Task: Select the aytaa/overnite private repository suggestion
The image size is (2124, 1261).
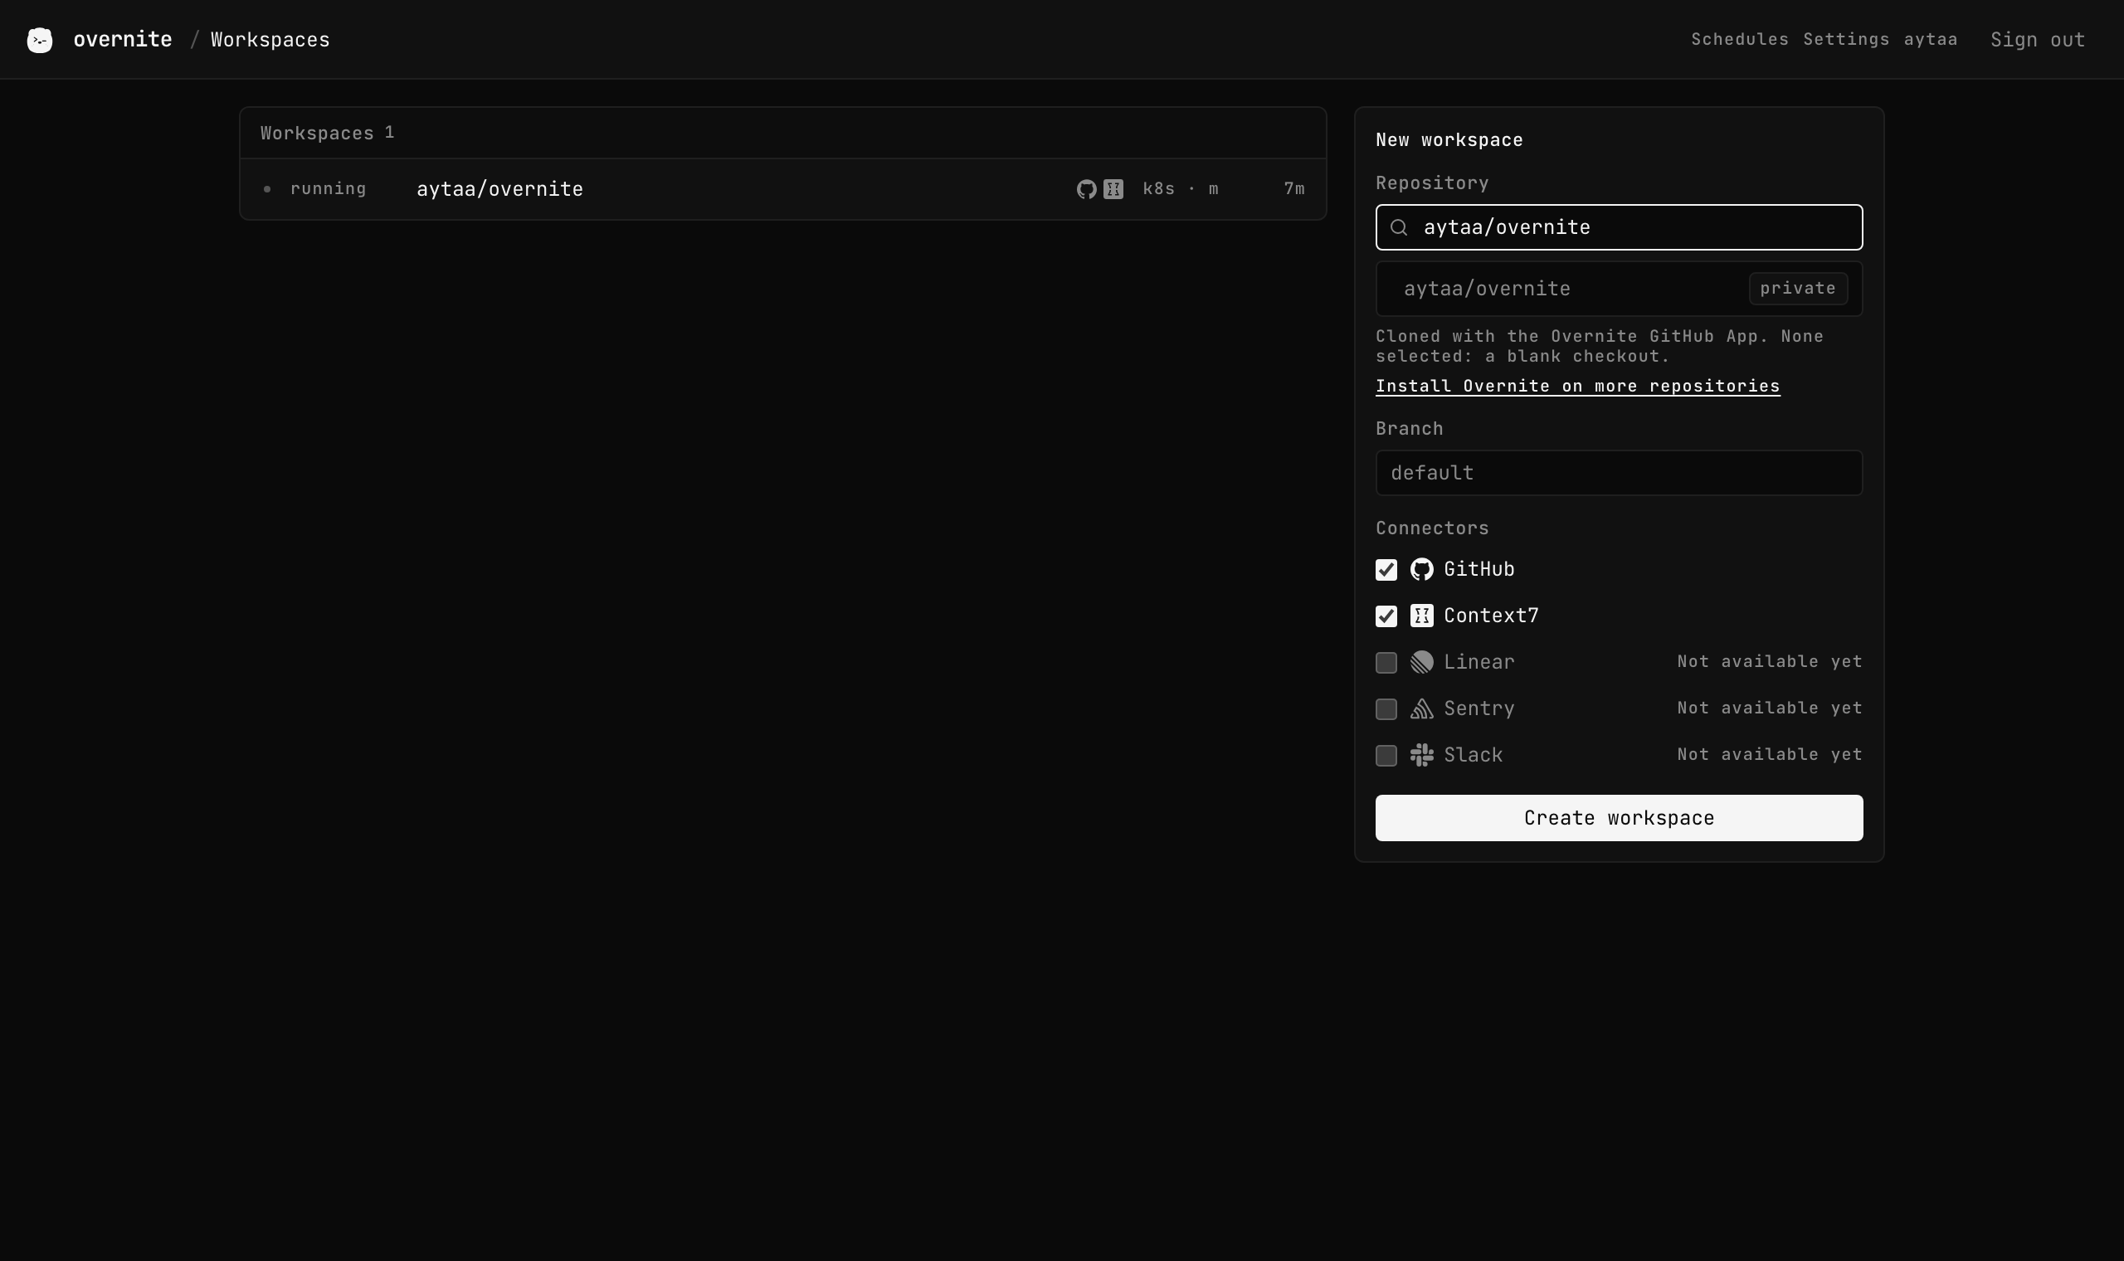Action: [x=1619, y=289]
